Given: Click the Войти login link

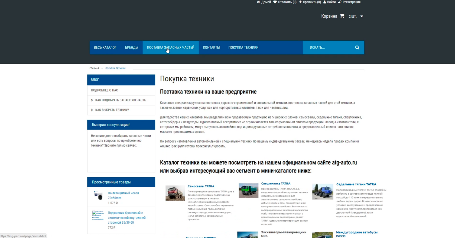Looking at the screenshot, I should [331, 2].
